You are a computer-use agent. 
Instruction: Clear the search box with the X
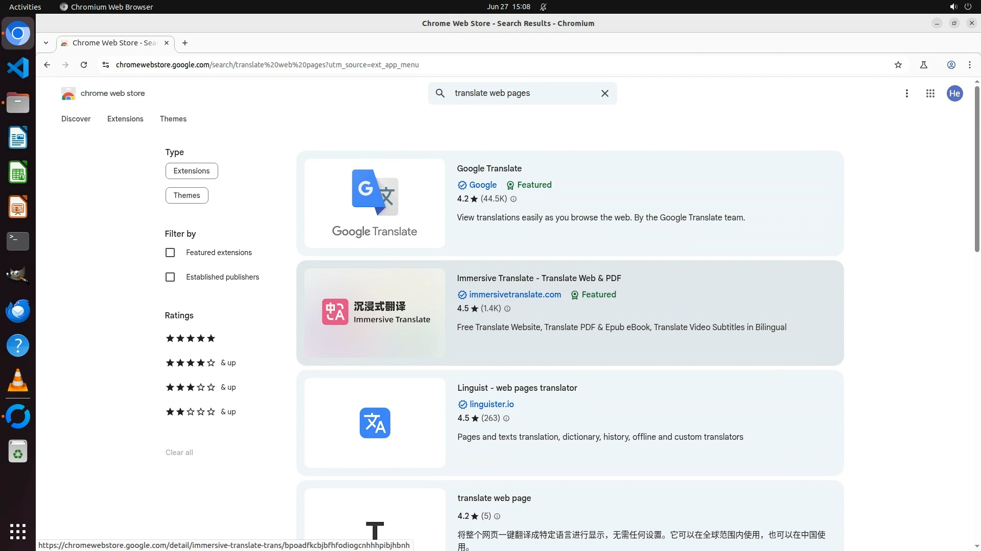[604, 93]
